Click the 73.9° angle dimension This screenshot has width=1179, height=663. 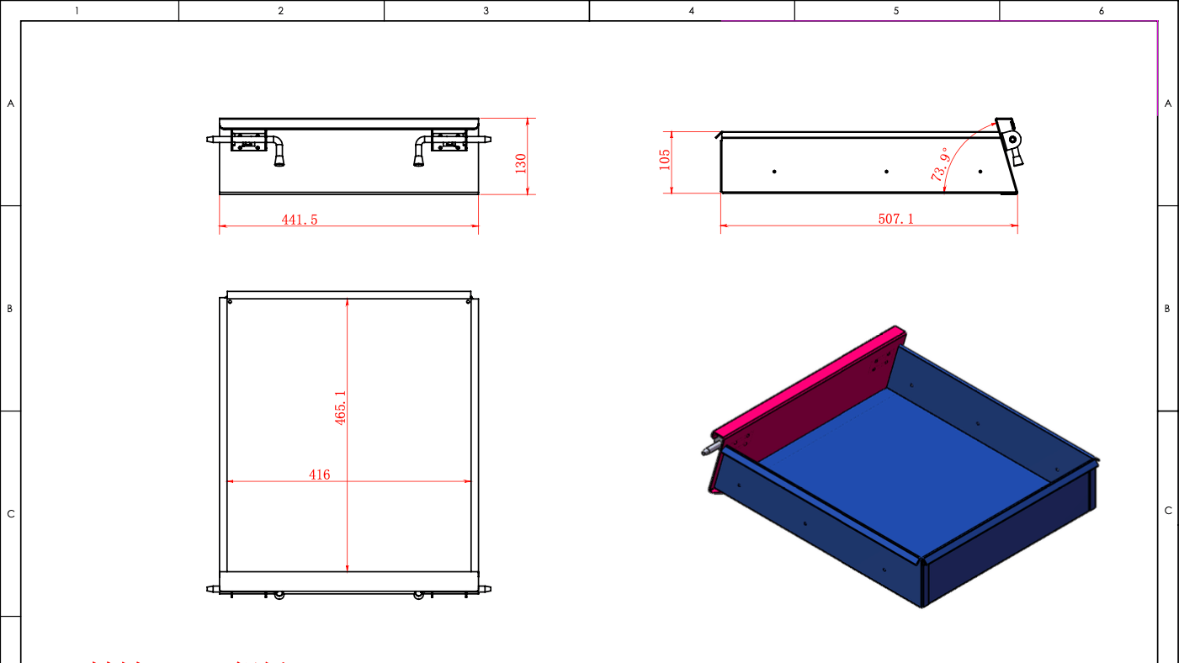(941, 165)
